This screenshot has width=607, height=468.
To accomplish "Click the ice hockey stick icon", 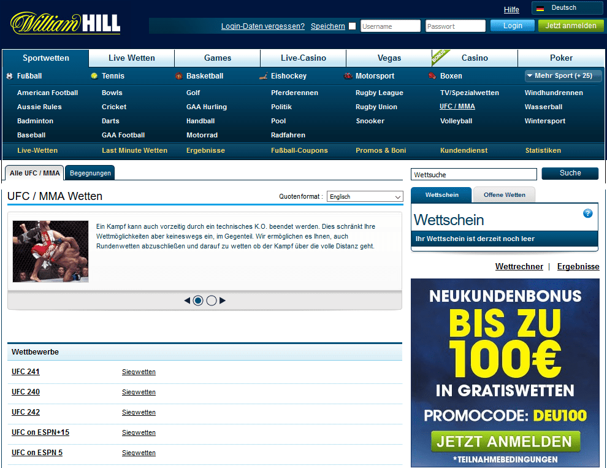I will click(263, 76).
